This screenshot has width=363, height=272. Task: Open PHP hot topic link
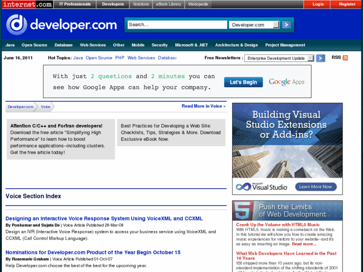click(x=120, y=58)
